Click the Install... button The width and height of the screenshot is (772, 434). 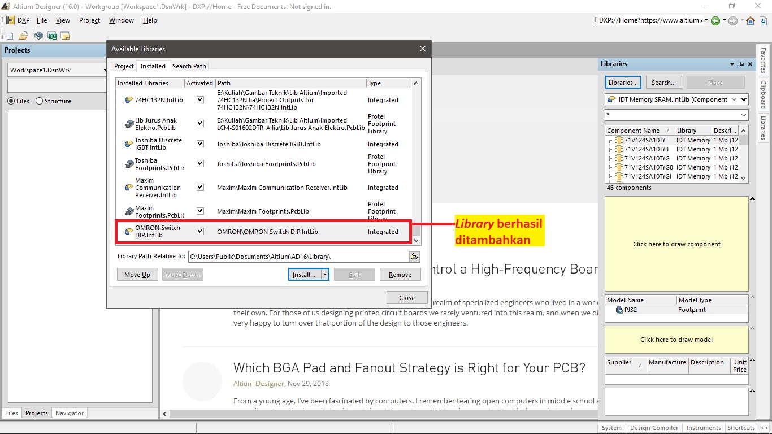coord(305,275)
